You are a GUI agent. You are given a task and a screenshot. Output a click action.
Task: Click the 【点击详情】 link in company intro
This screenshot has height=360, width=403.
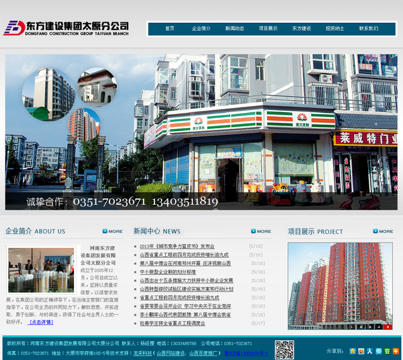click(41, 322)
